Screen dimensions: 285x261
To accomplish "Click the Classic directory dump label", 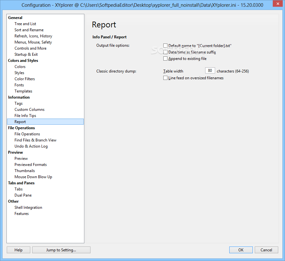I will tap(116, 71).
